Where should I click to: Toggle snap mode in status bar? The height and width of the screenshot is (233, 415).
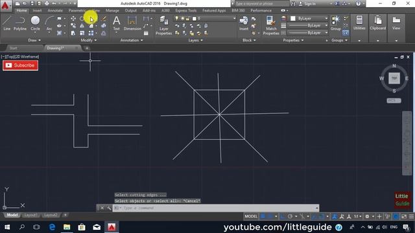[270, 216]
